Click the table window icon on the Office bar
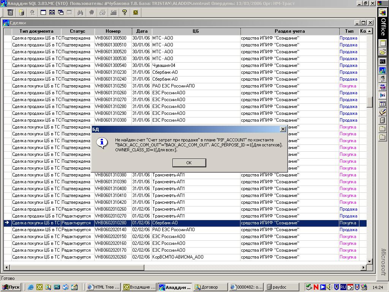Viewport: 389px width, 292px height. pos(383,104)
